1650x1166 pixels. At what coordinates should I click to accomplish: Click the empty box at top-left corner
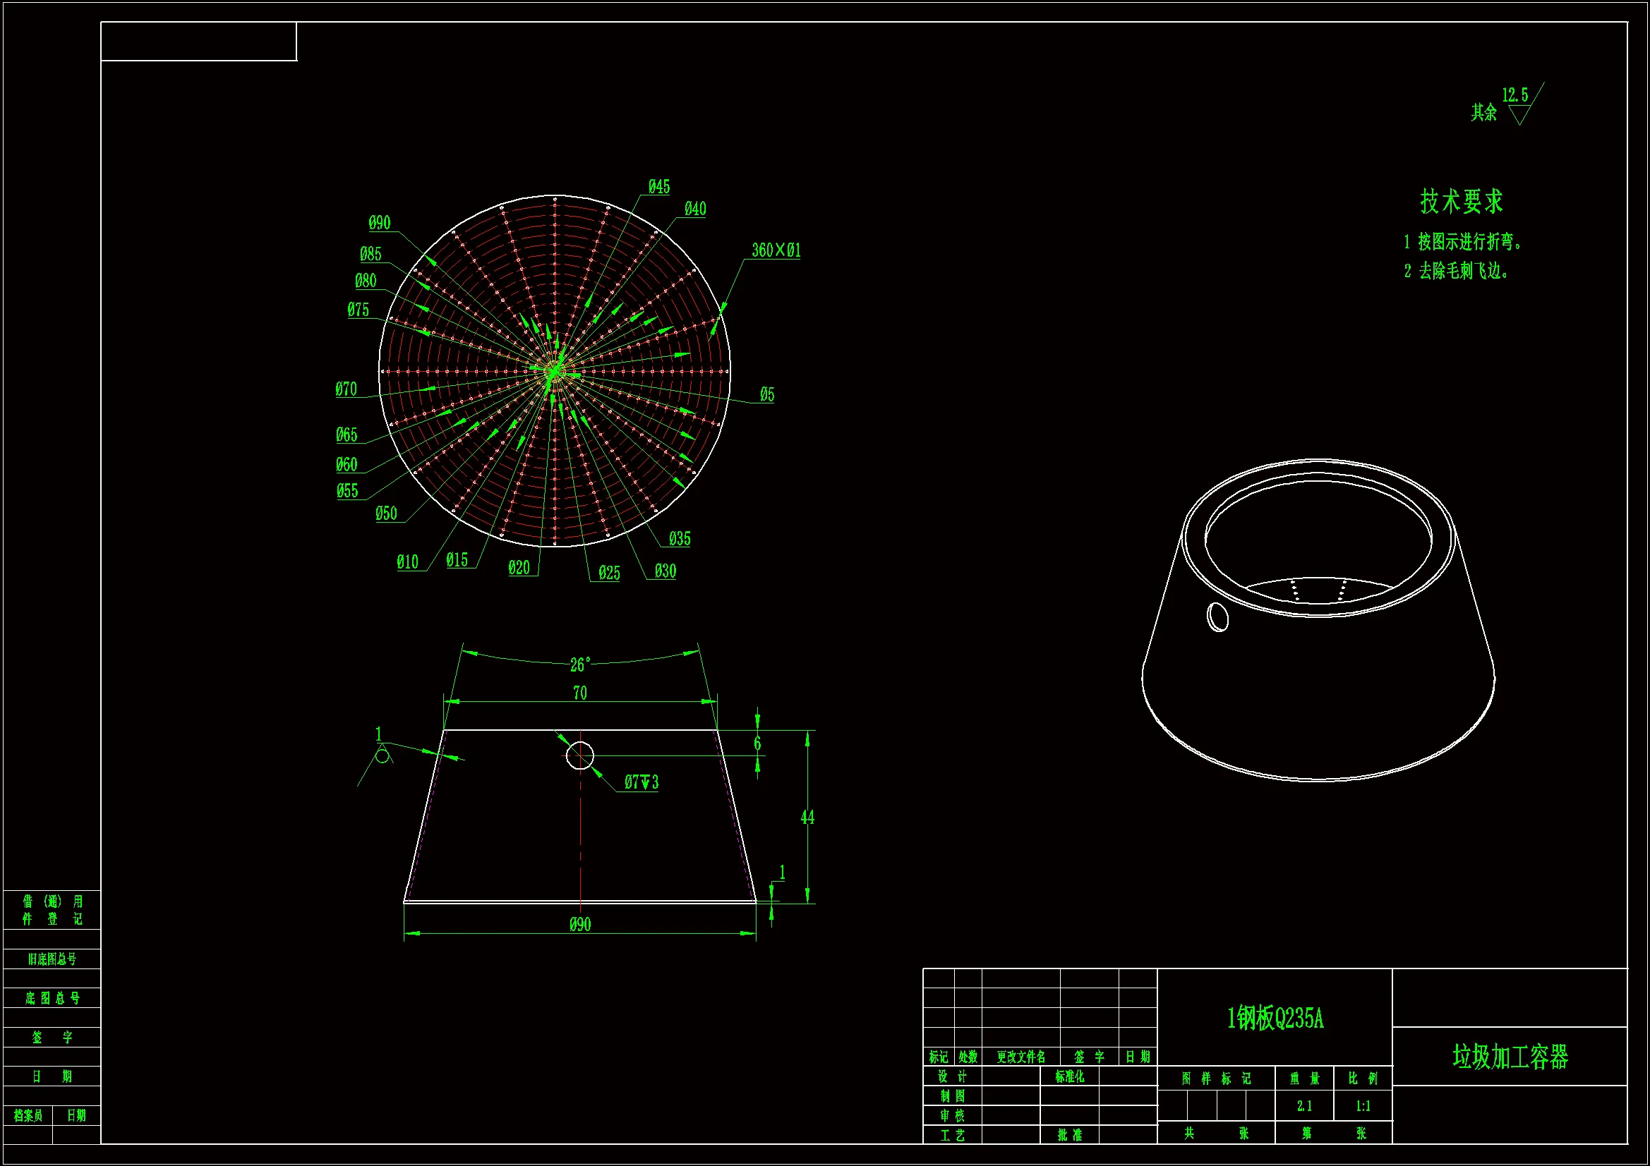tap(198, 42)
